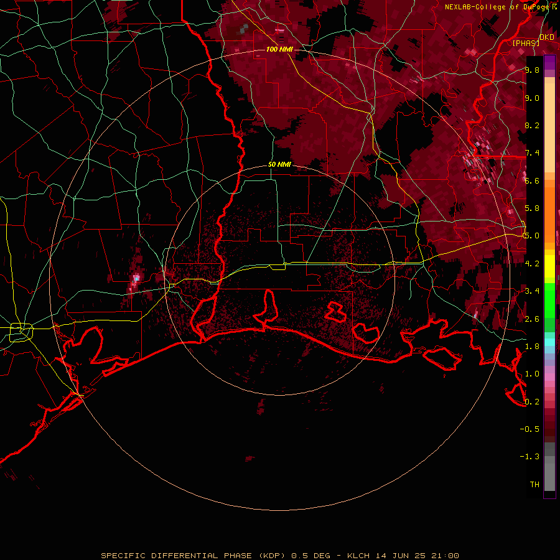Click the "TH" threshold label on the scale
Image resolution: width=560 pixels, height=560 pixels.
tap(534, 485)
